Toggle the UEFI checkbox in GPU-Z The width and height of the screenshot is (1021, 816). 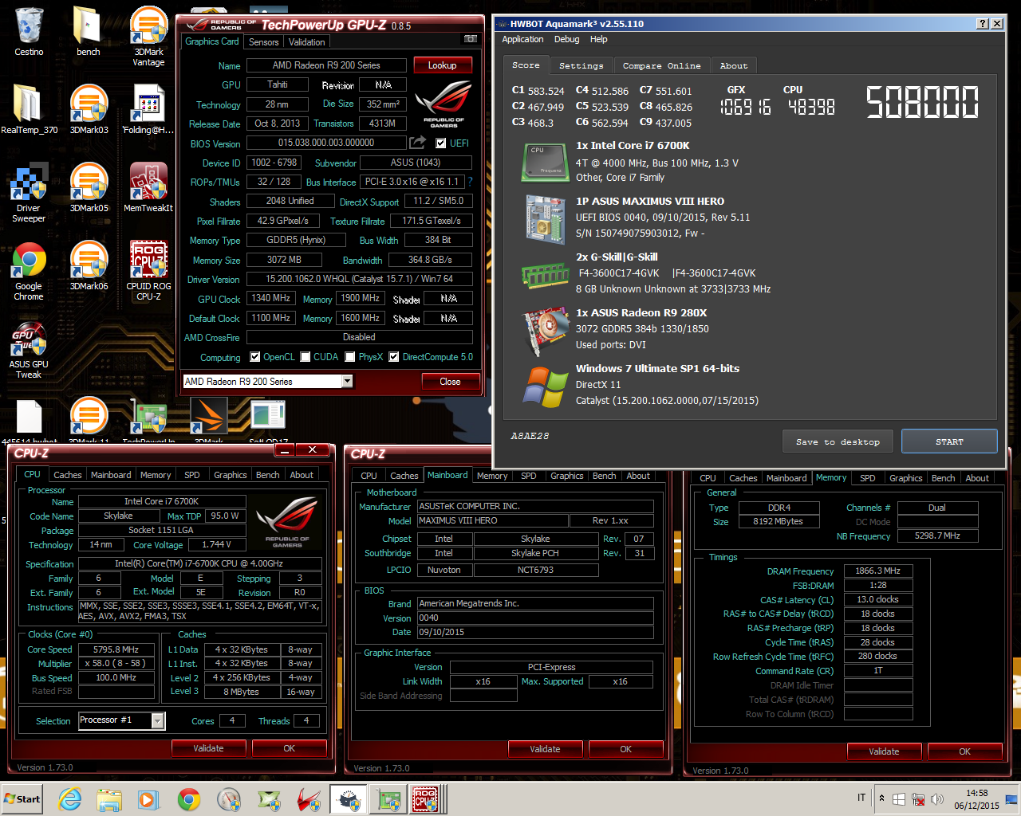pyautogui.click(x=441, y=143)
